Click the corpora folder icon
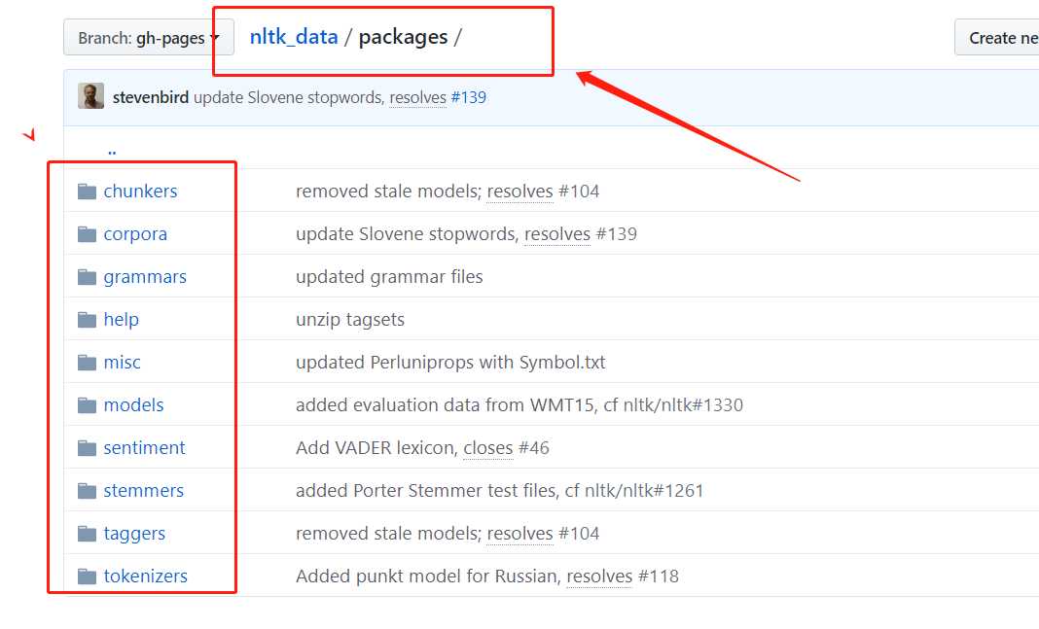1039x629 pixels. pyautogui.click(x=87, y=234)
